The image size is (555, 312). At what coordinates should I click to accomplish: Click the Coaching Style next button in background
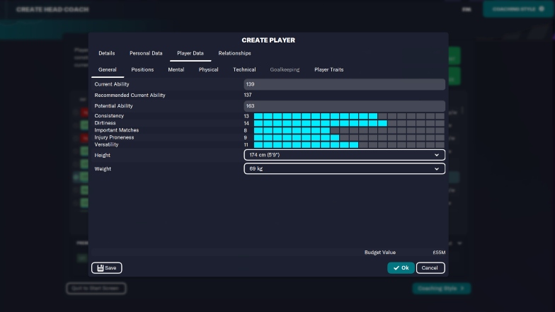click(442, 289)
